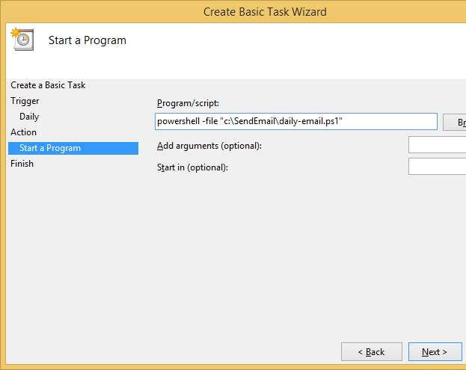The image size is (466, 370).
Task: Select the Create a Basic Task step
Action: (x=48, y=85)
